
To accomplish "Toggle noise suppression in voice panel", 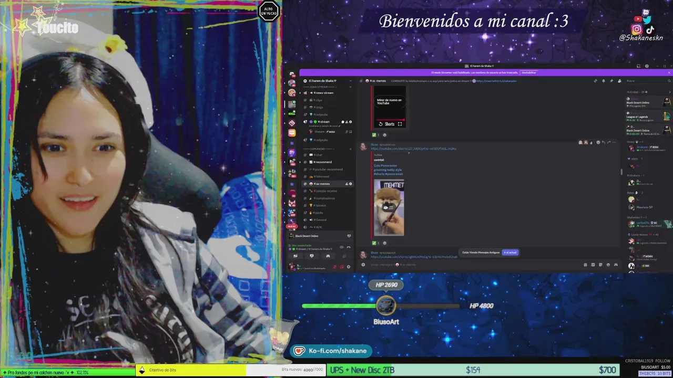I will click(x=342, y=247).
